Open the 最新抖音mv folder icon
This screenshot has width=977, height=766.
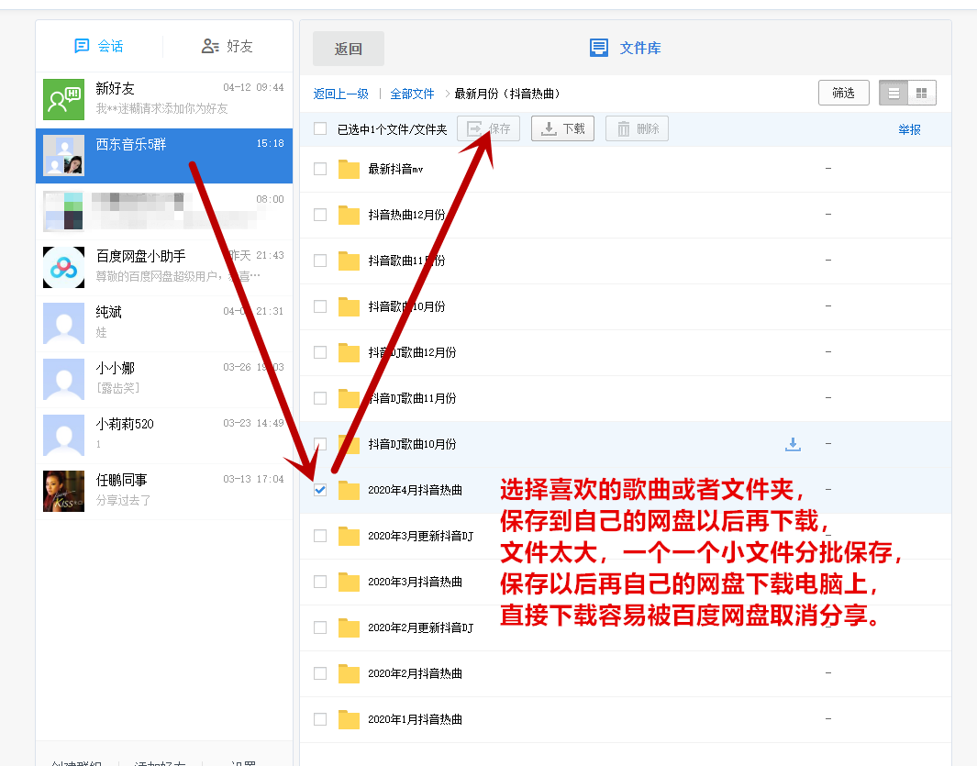349,169
